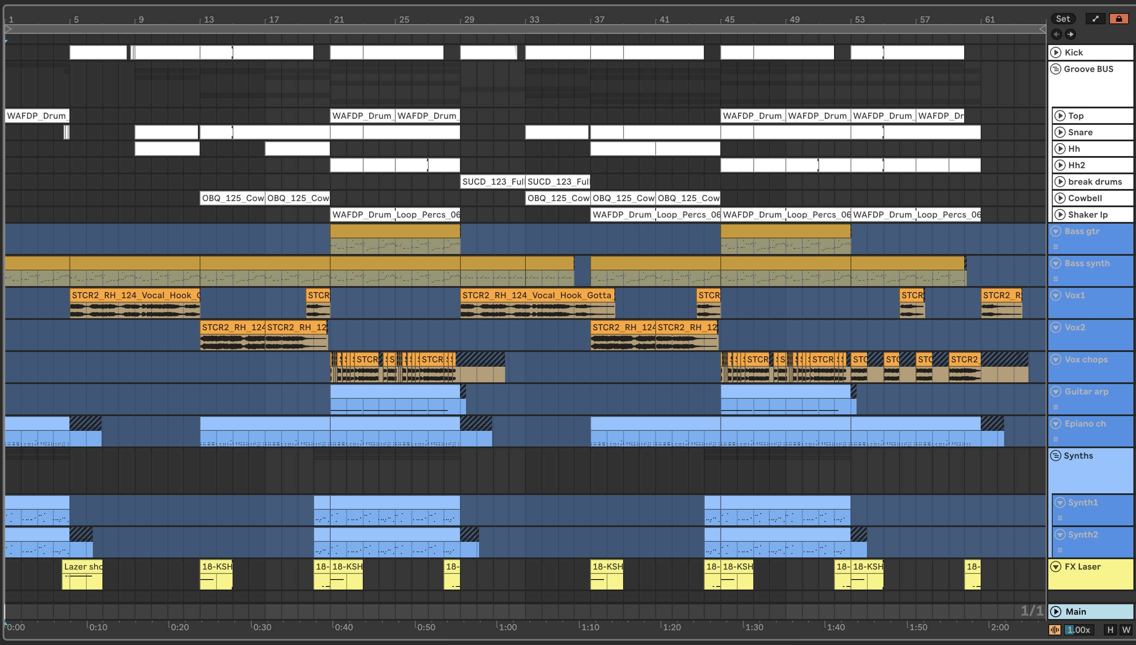The height and width of the screenshot is (645, 1136).
Task: Toggle the orange waveform follow button
Action: click(x=1054, y=629)
